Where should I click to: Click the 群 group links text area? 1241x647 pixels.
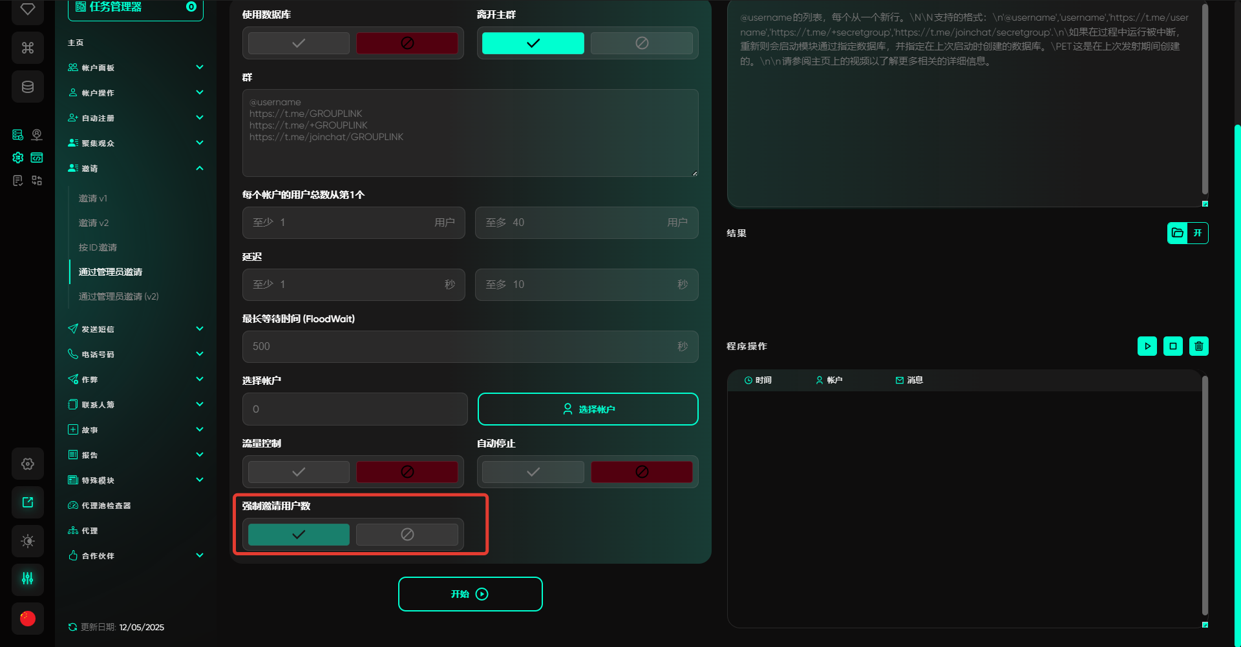point(470,133)
